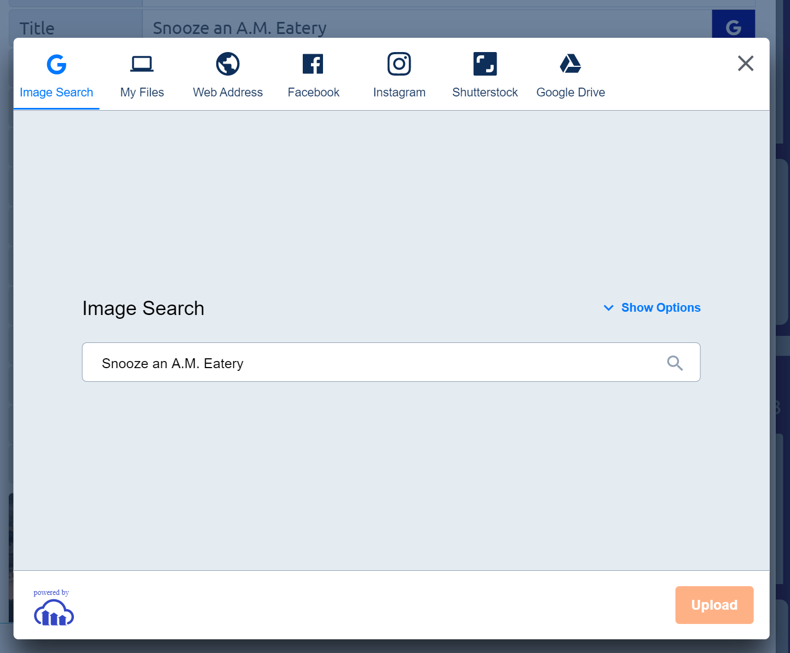Open the Instagram source tab
This screenshot has width=790, height=653.
(399, 76)
